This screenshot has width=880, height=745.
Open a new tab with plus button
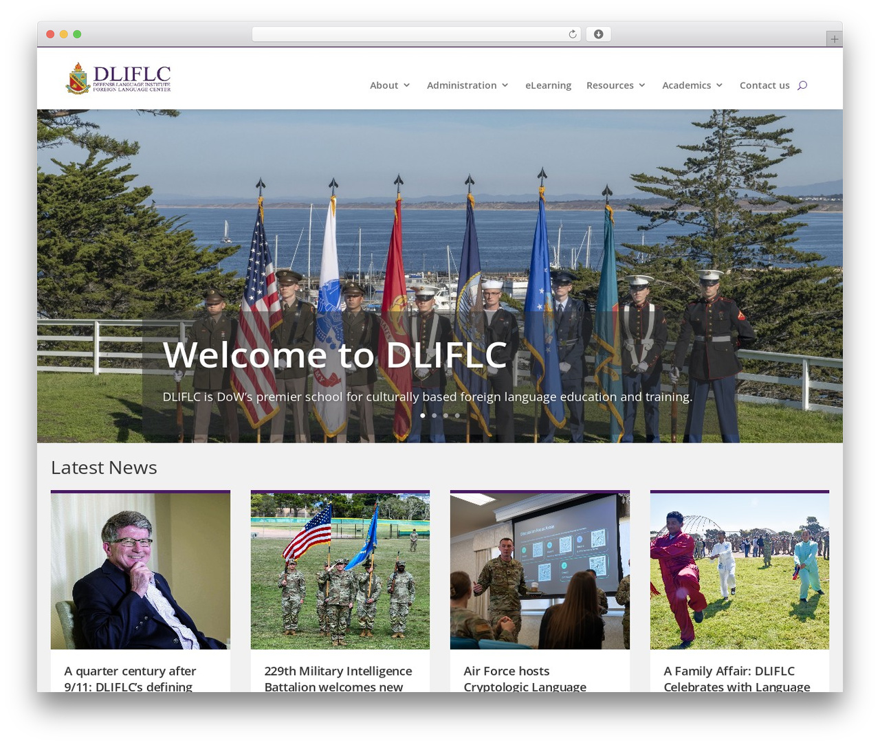(x=834, y=39)
